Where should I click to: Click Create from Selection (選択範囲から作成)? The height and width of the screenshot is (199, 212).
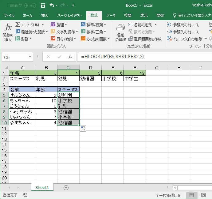(x=145, y=39)
